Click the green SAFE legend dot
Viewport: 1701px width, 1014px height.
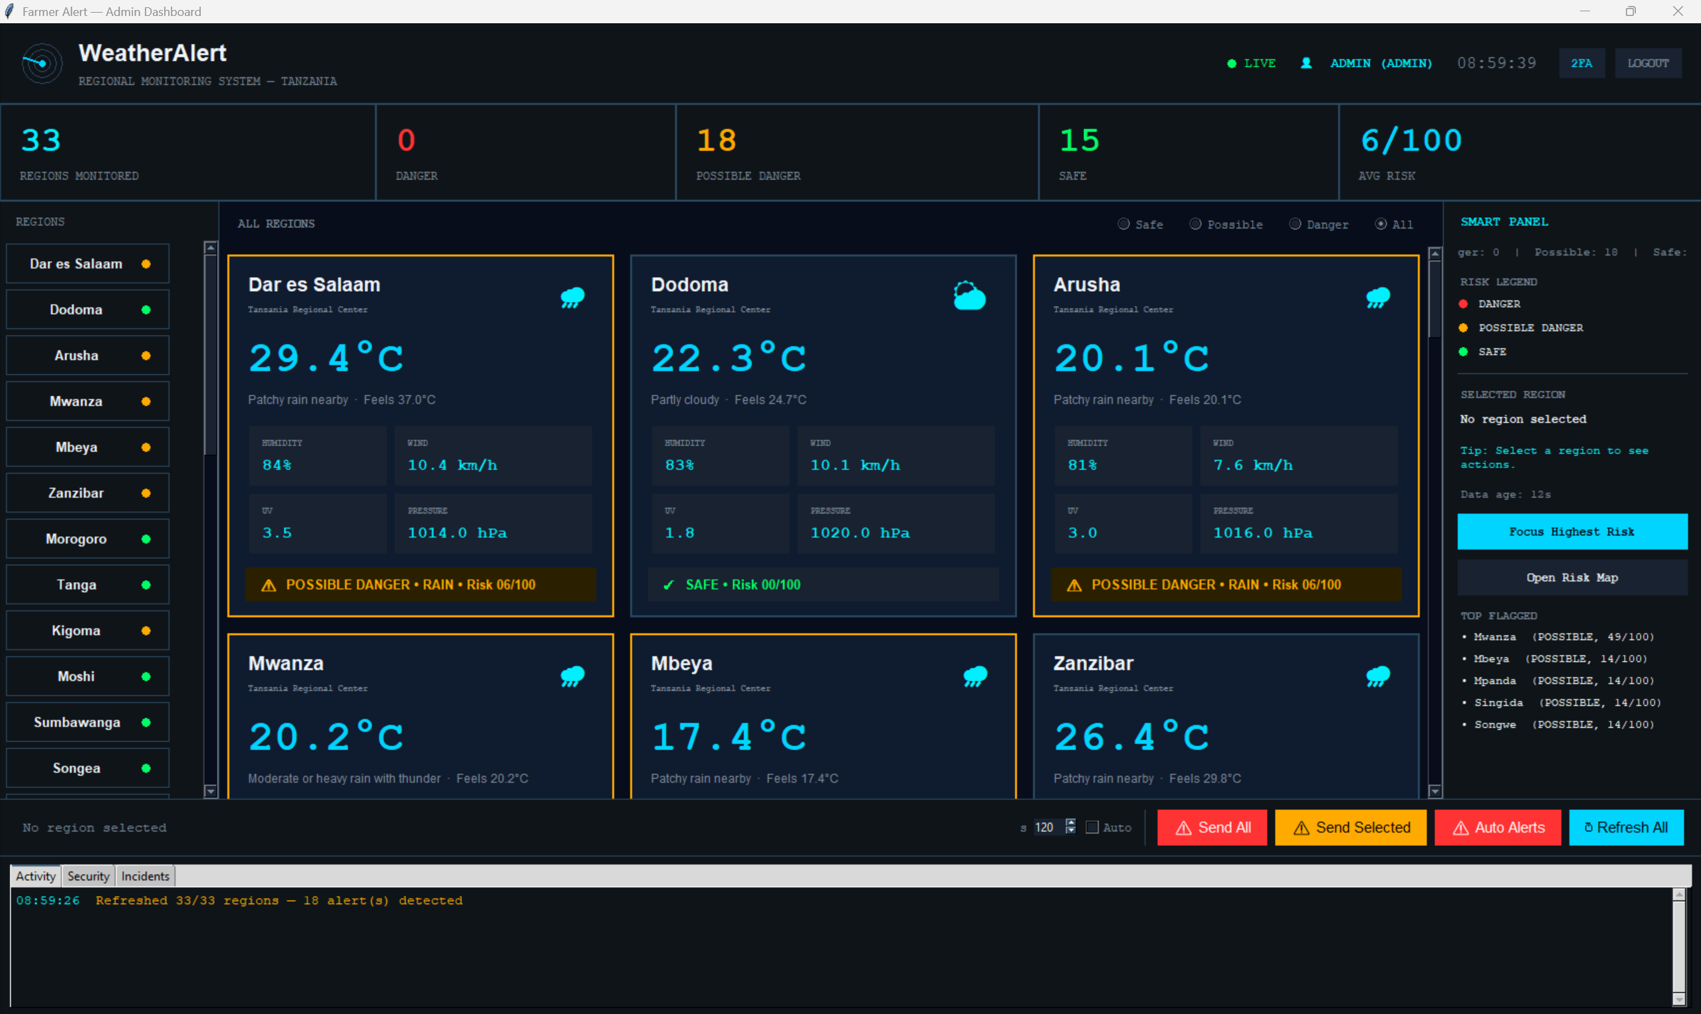(1463, 352)
